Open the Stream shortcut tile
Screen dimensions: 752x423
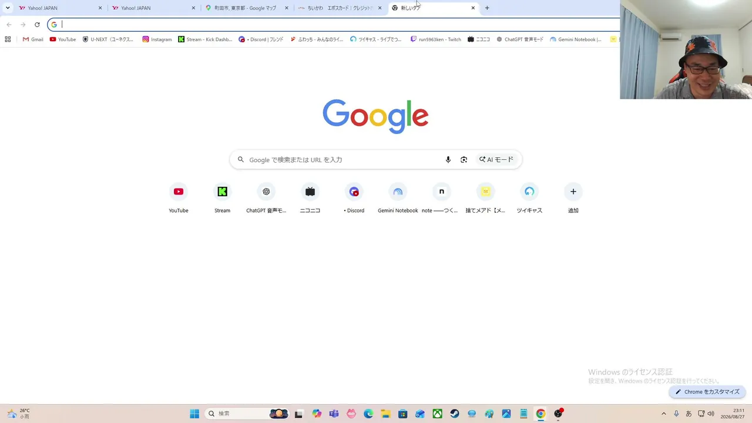point(222,198)
